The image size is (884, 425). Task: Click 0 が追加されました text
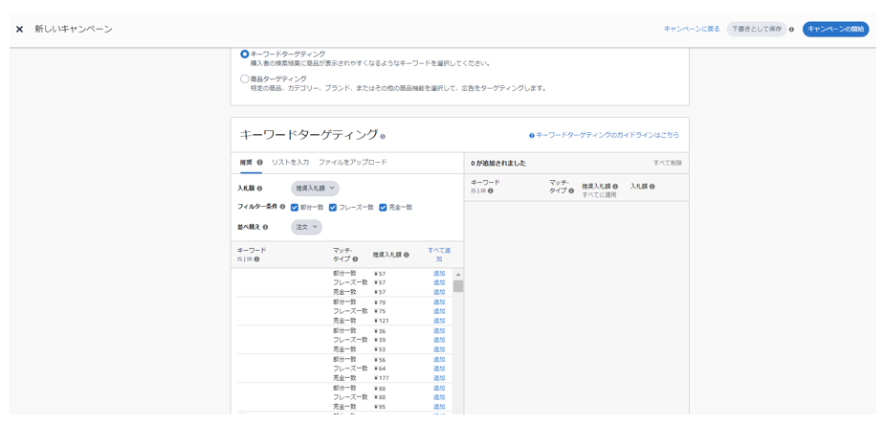point(498,163)
